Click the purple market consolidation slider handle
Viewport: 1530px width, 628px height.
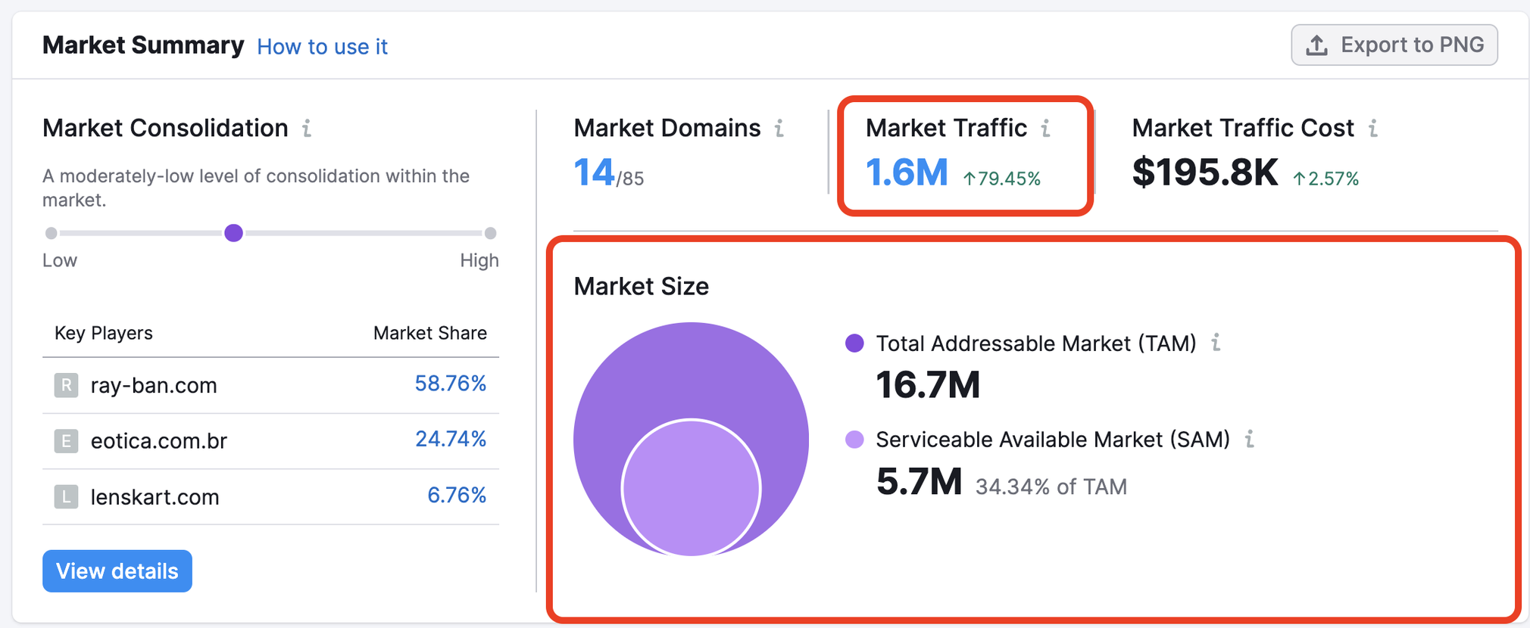pyautogui.click(x=234, y=233)
